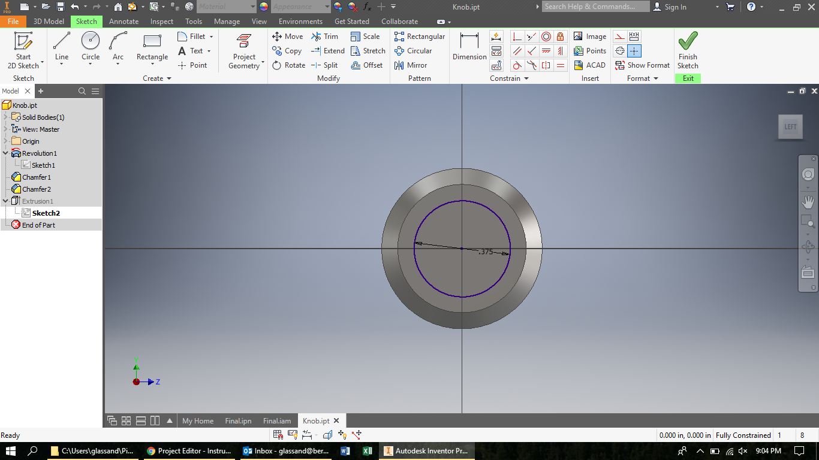The image size is (819, 460).
Task: Toggle Construction line format
Action: pos(620,37)
